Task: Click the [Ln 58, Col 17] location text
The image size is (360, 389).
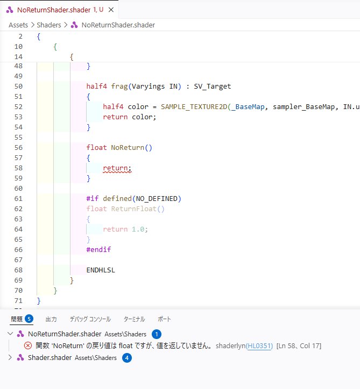Action: coord(299,346)
